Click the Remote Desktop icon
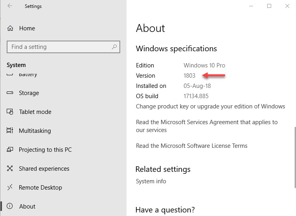Screen dimensions: 296x216 10,187
